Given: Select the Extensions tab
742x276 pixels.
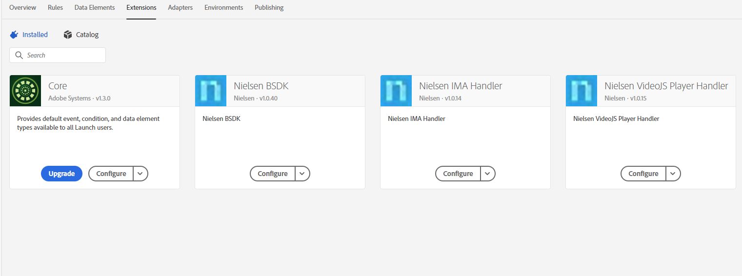Looking at the screenshot, I should coord(141,7).
